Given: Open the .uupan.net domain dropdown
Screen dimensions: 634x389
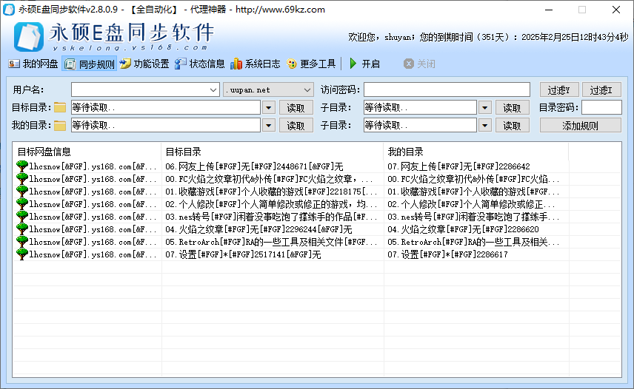Looking at the screenshot, I should pyautogui.click(x=307, y=89).
